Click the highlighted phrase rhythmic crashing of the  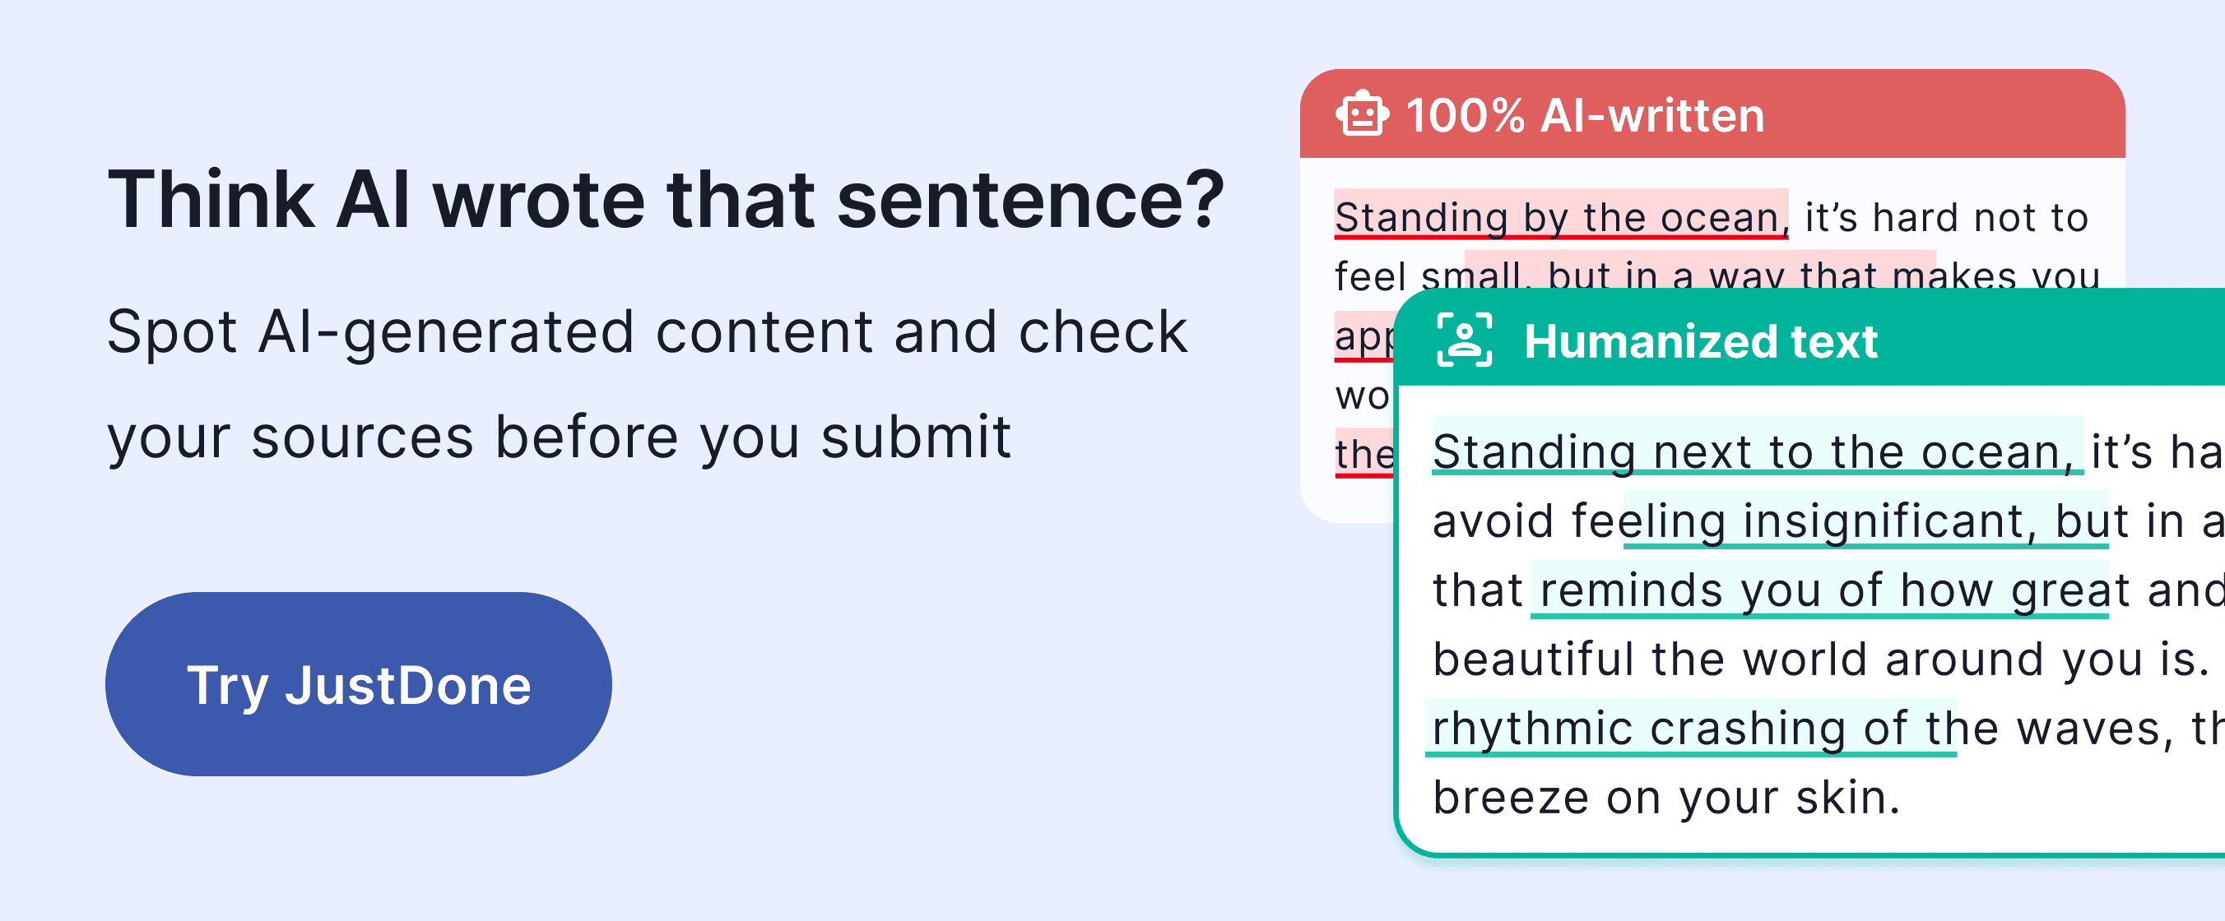click(x=1690, y=728)
